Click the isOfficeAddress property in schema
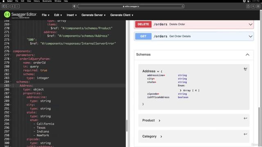 click(x=158, y=97)
